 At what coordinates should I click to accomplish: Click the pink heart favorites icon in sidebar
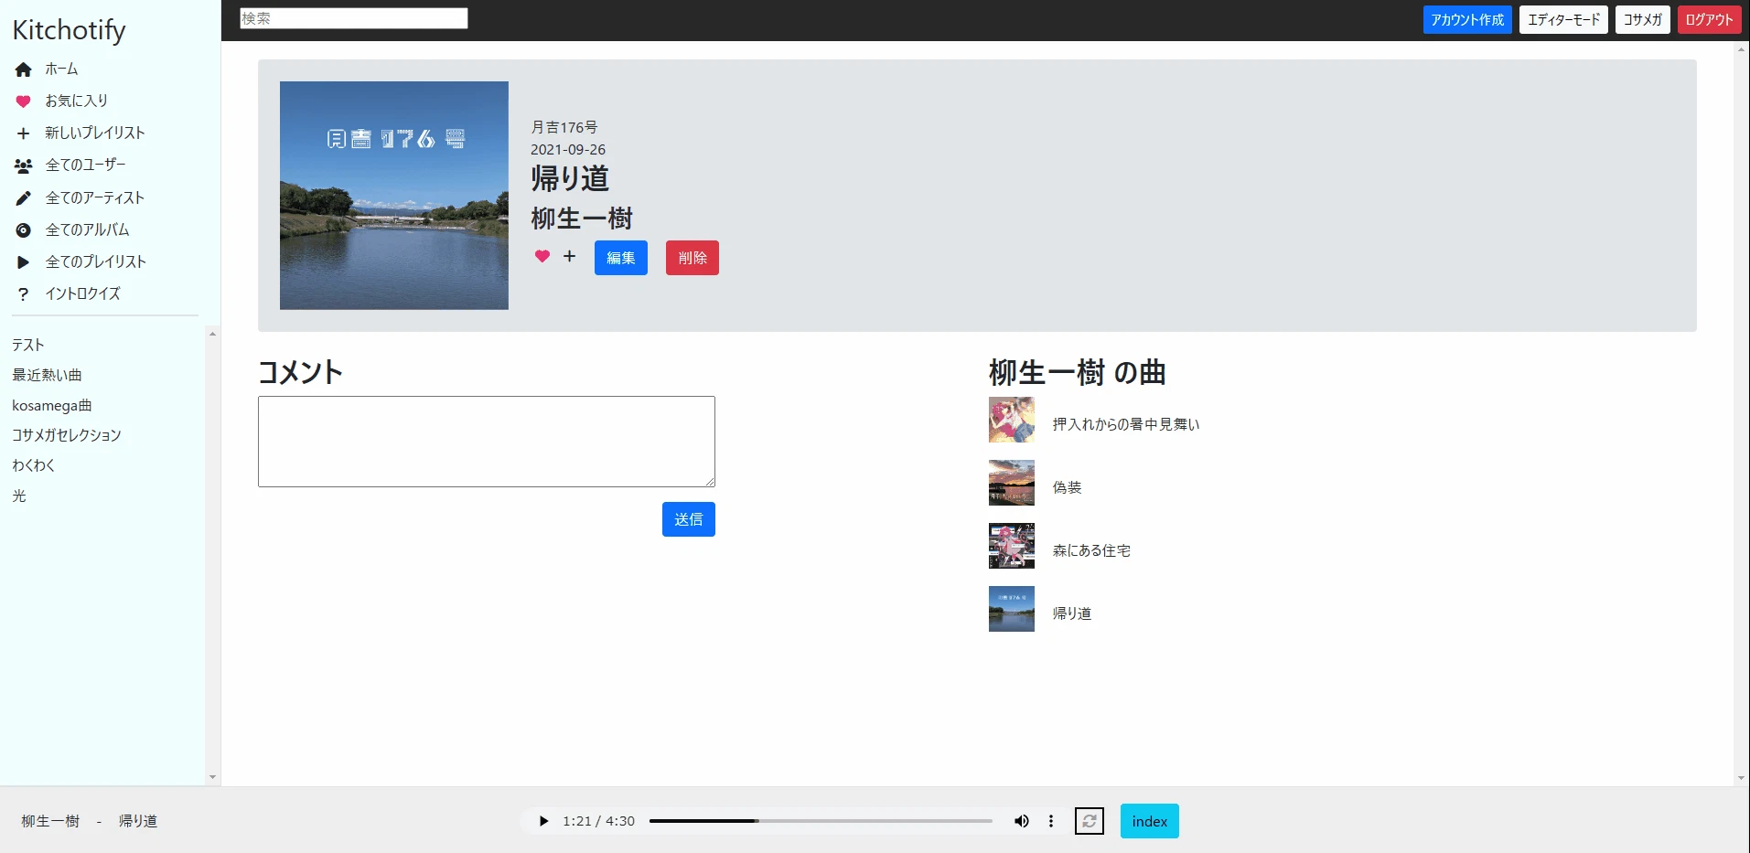tap(24, 101)
